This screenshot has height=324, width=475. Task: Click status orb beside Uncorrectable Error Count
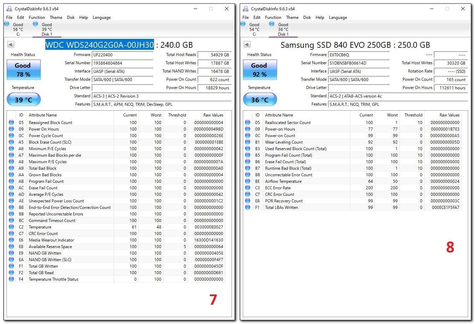tap(248, 175)
